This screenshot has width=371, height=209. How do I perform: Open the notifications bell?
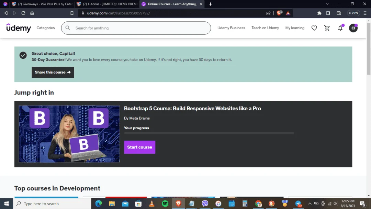[x=340, y=28]
